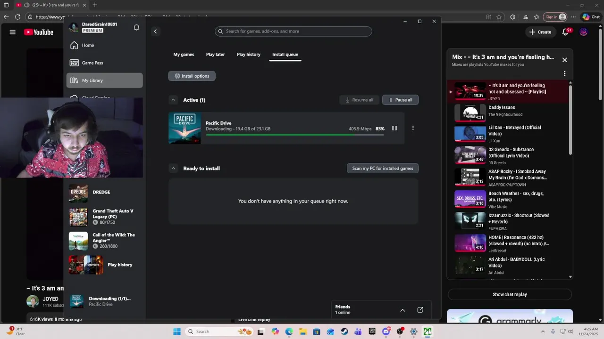The image size is (604, 339).
Task: Click browser Sign in button
Action: point(555,17)
